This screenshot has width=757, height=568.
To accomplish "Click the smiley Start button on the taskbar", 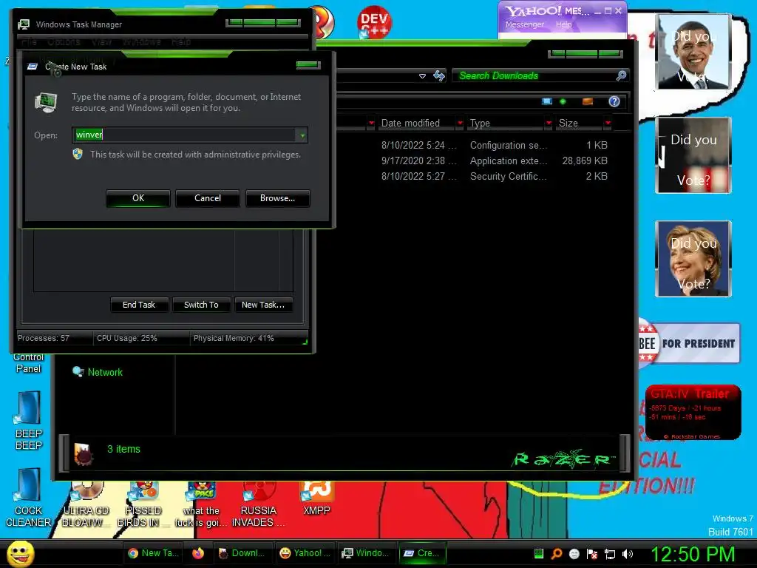I will point(21,553).
